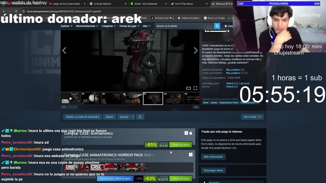Open developer link Walnut LLC, Last Level
The image size is (326, 183).
point(238,83)
